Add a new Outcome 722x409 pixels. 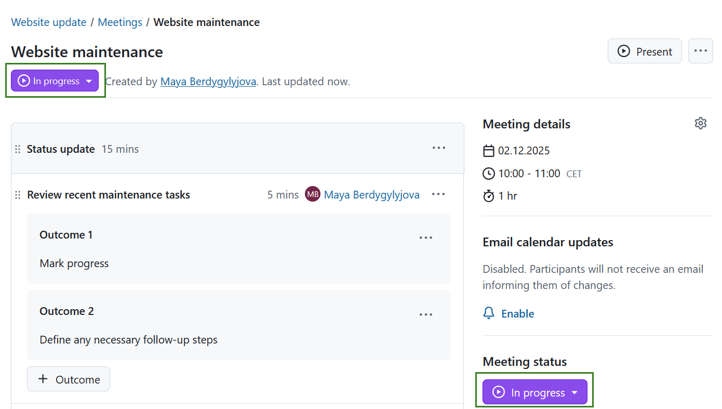coord(68,379)
